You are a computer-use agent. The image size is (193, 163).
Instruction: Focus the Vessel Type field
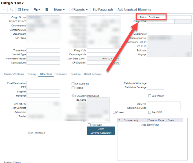coord(43,55)
